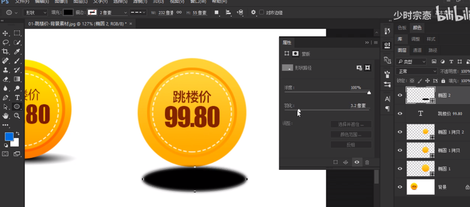Image resolution: width=470 pixels, height=207 pixels.
Task: Open the Paragraph panel icon
Action: [387, 109]
